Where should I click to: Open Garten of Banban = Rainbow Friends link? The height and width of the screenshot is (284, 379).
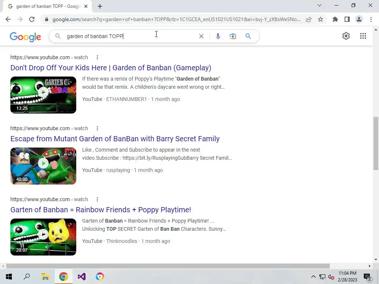tap(101, 210)
